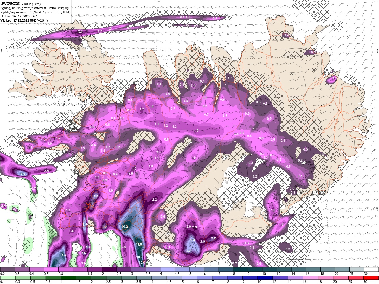Click the 15W longitude label

pos(314,1)
